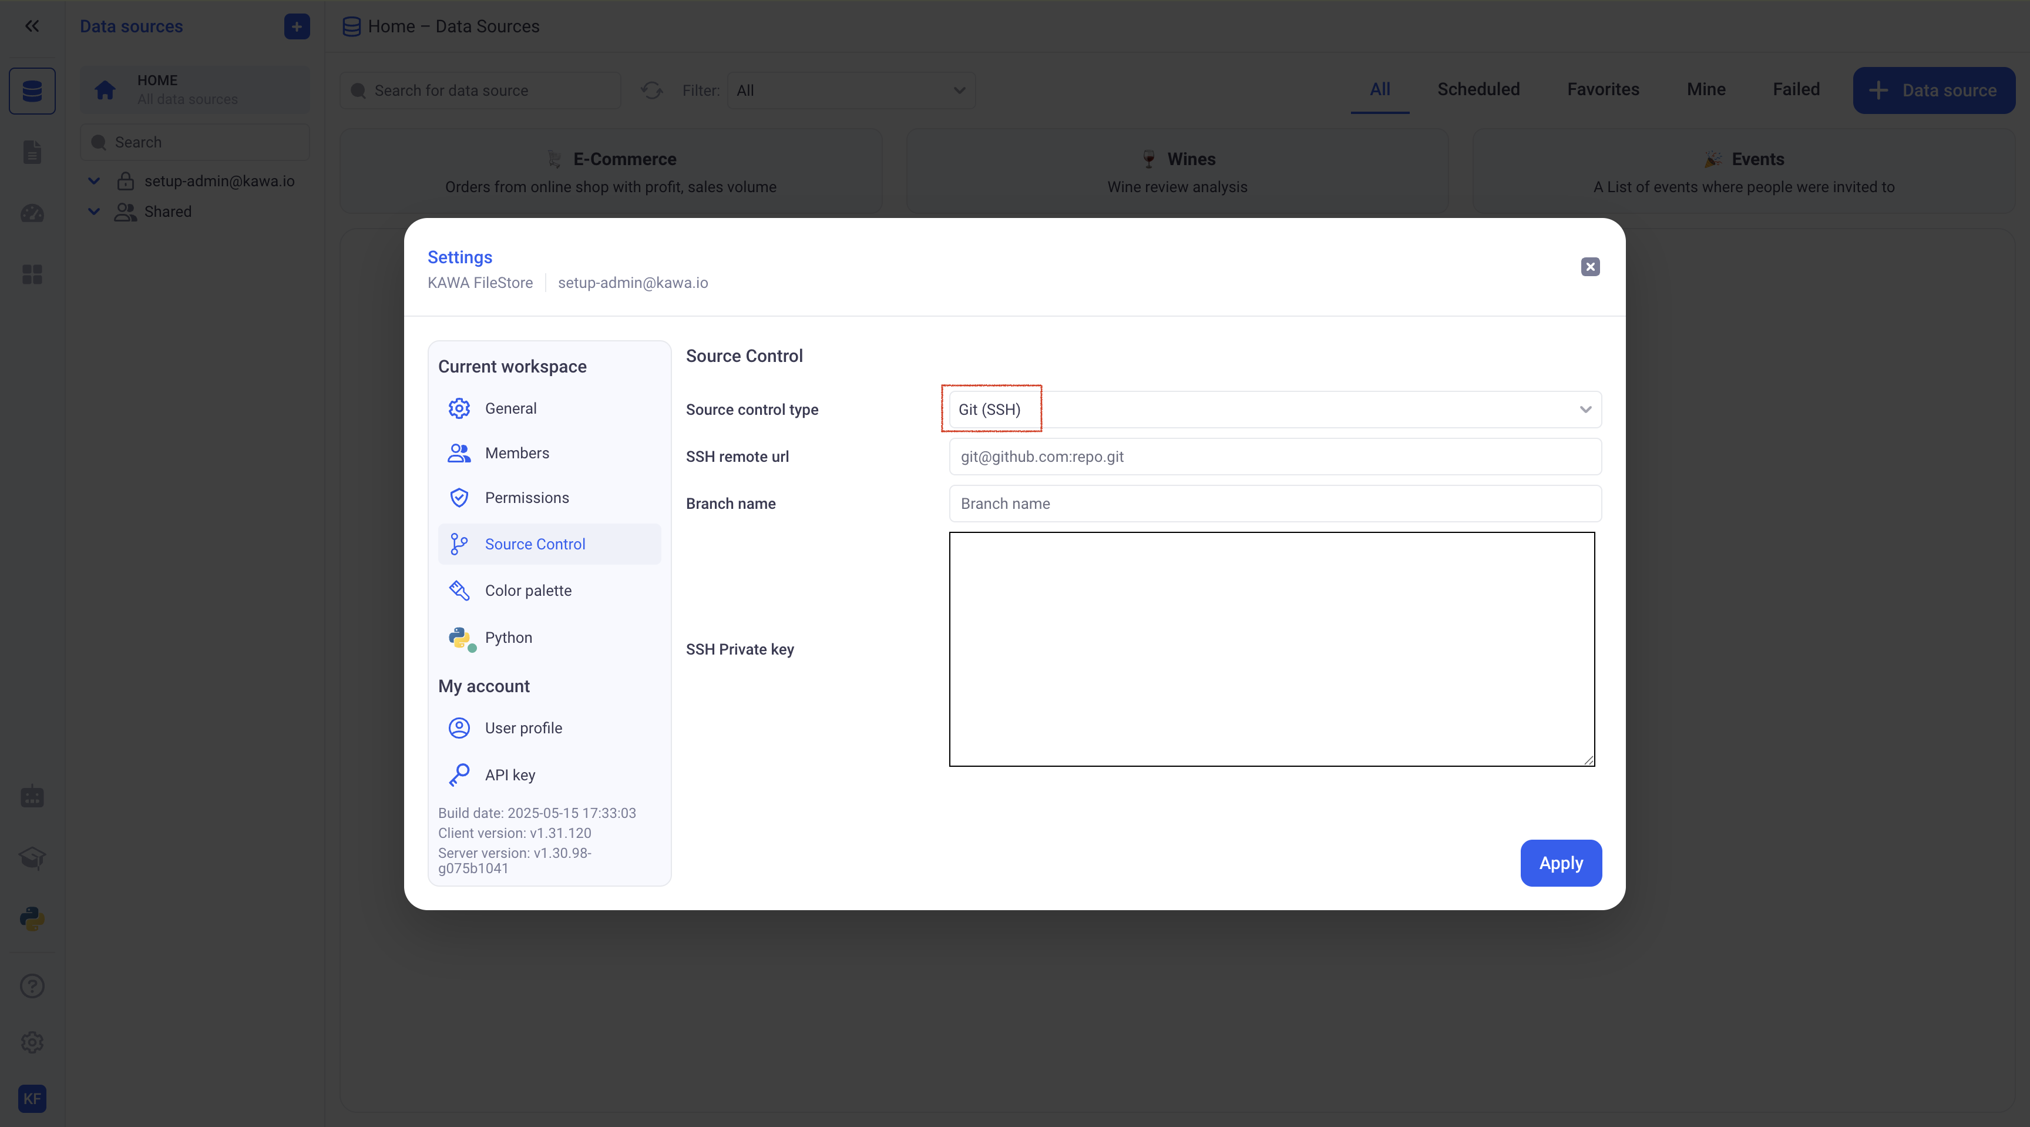Click the refresh icon next to Filter
This screenshot has height=1127, width=2030.
[652, 90]
